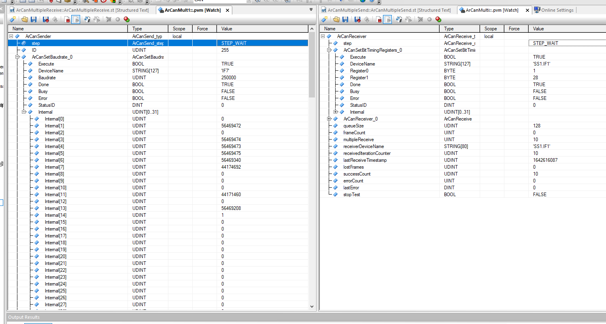Click the Internal[11] value 44171460
Screen dimensions: 606x324
tap(231, 195)
